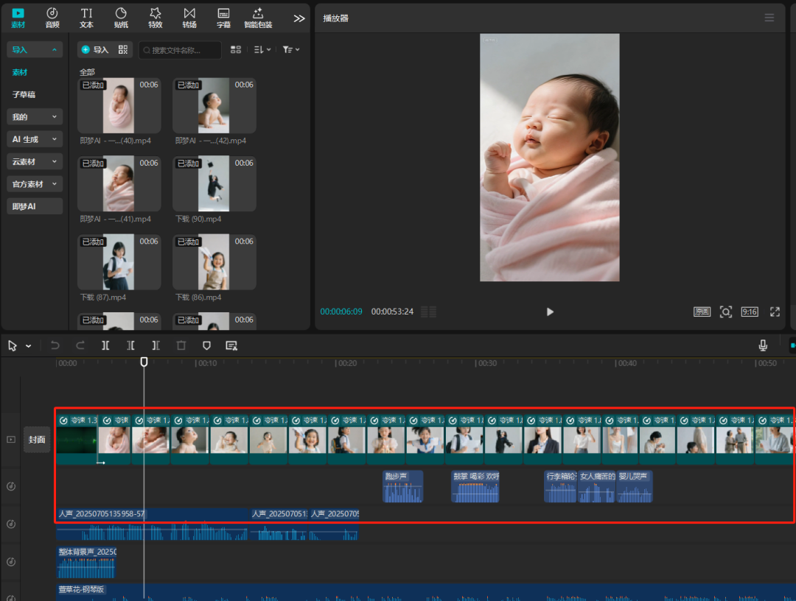
Task: Collapse the 导入 section in the sidebar
Action: tap(35, 49)
